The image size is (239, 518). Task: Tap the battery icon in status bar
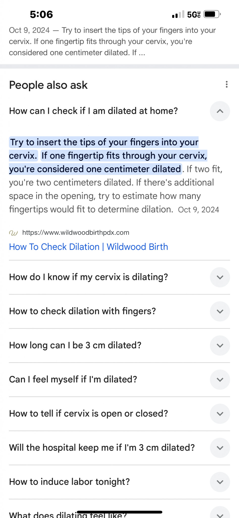point(212,14)
